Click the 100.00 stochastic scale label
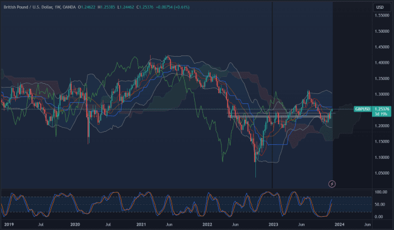The width and height of the screenshot is (394, 230). click(381, 192)
